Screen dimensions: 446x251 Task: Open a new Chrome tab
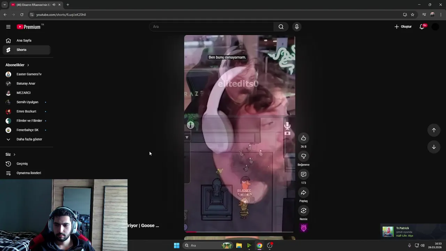click(x=68, y=5)
